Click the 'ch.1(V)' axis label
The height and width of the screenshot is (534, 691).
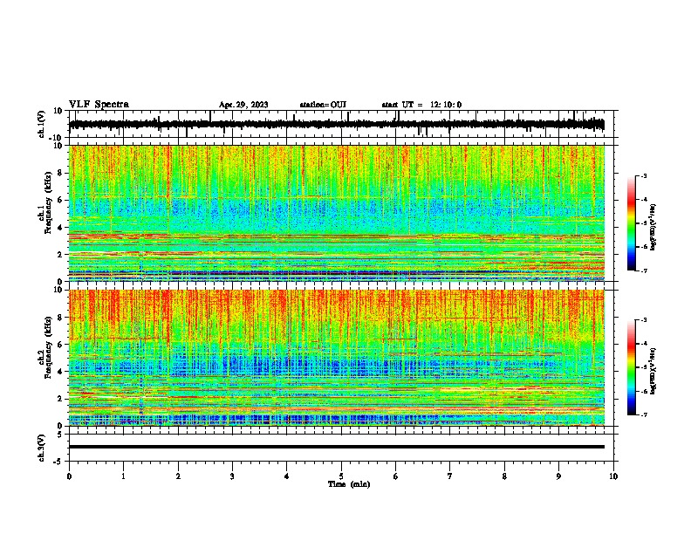[42, 124]
